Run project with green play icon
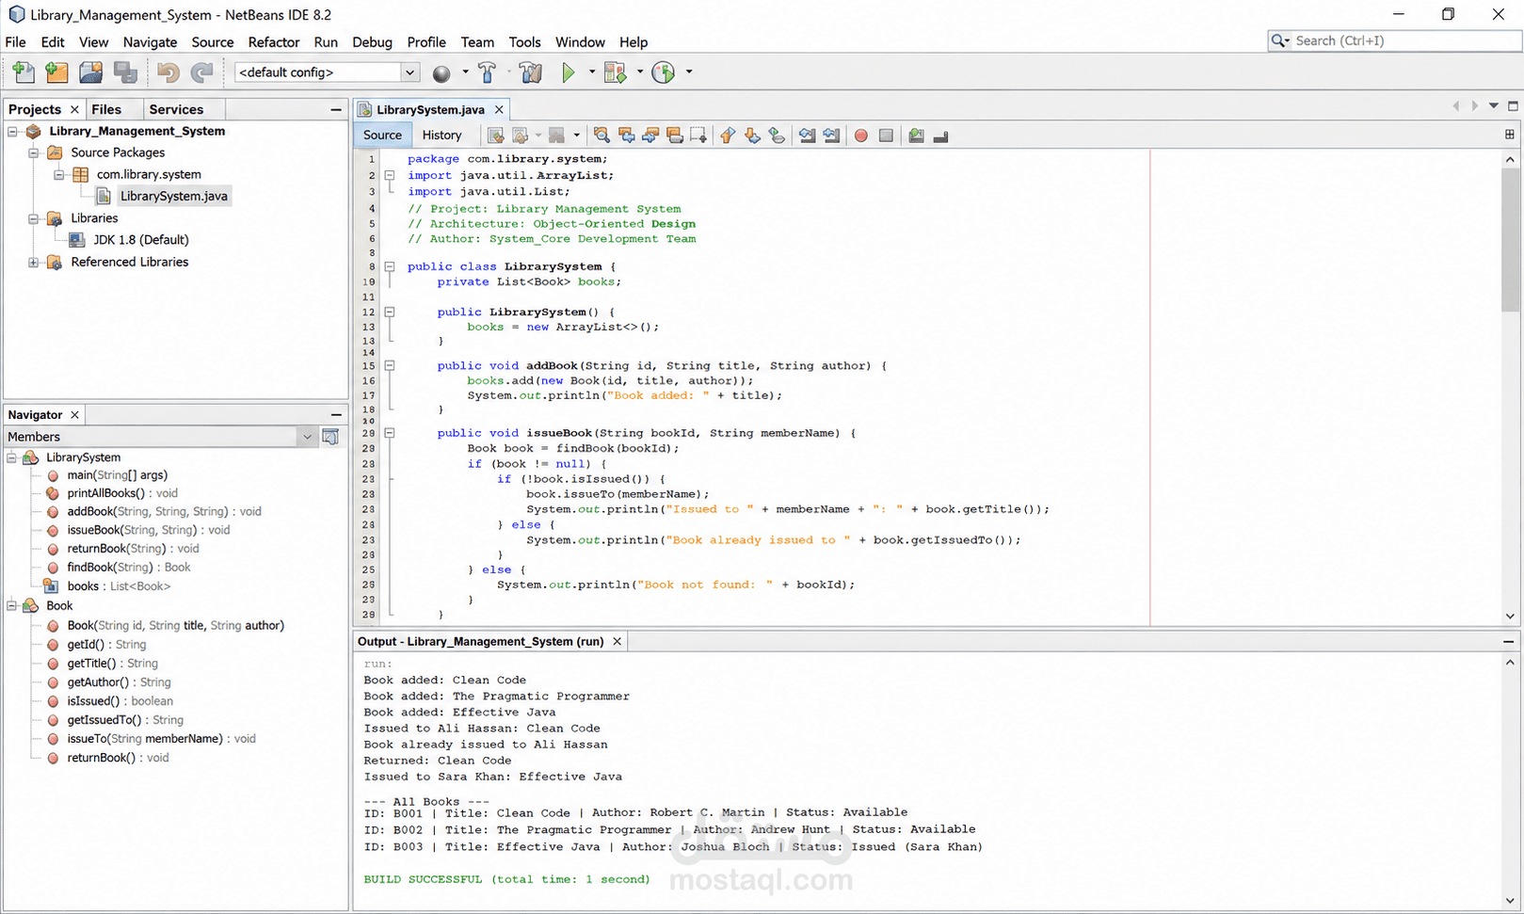Image resolution: width=1524 pixels, height=914 pixels. 568,72
